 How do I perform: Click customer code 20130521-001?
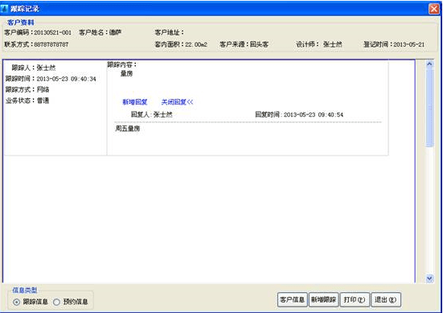[52, 32]
